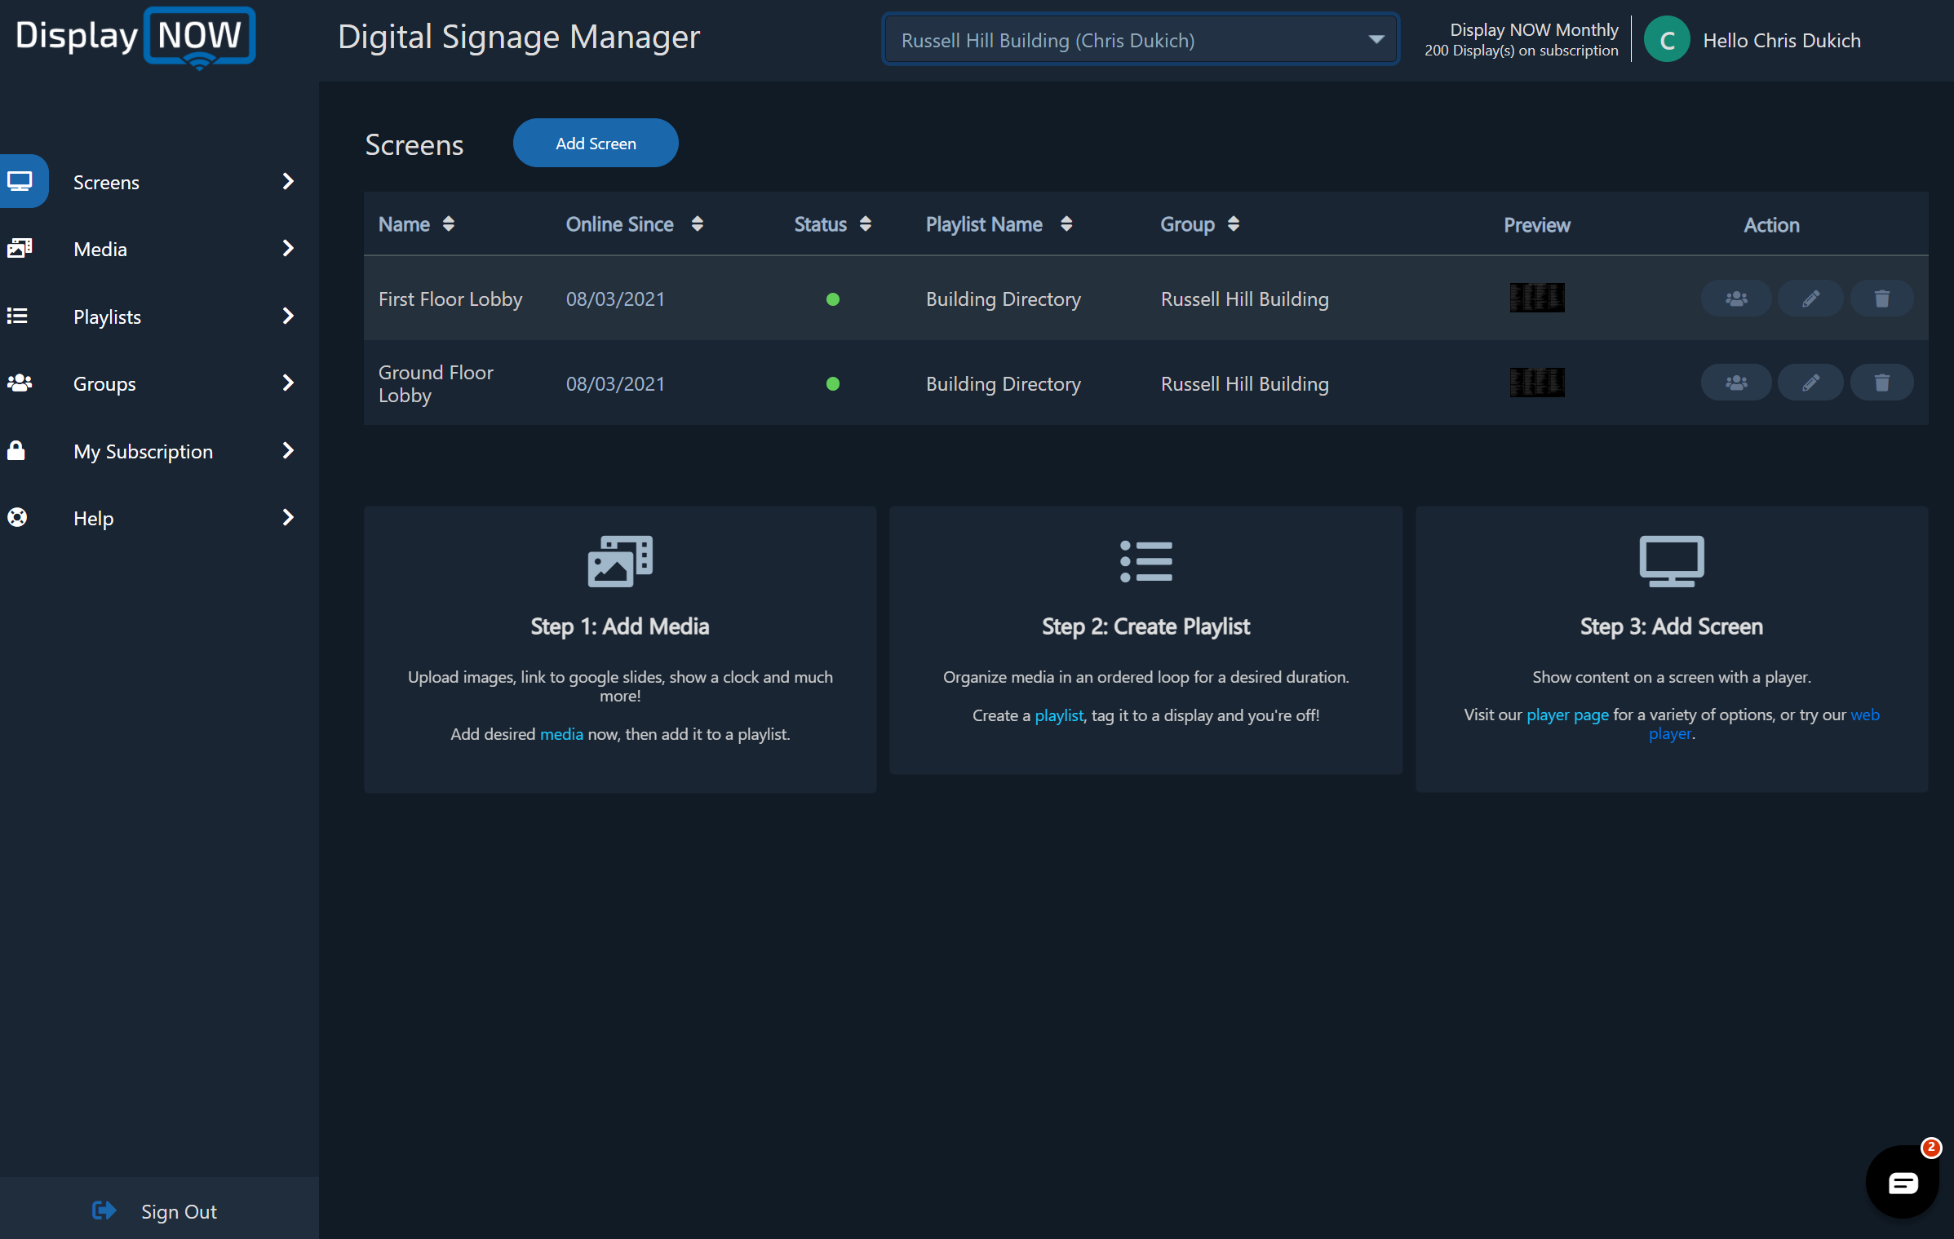Open My Subscription in the sidebar

coord(143,451)
